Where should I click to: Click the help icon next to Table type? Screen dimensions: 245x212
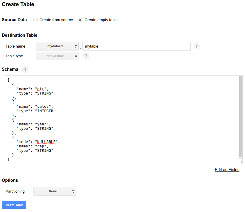[x=86, y=56]
